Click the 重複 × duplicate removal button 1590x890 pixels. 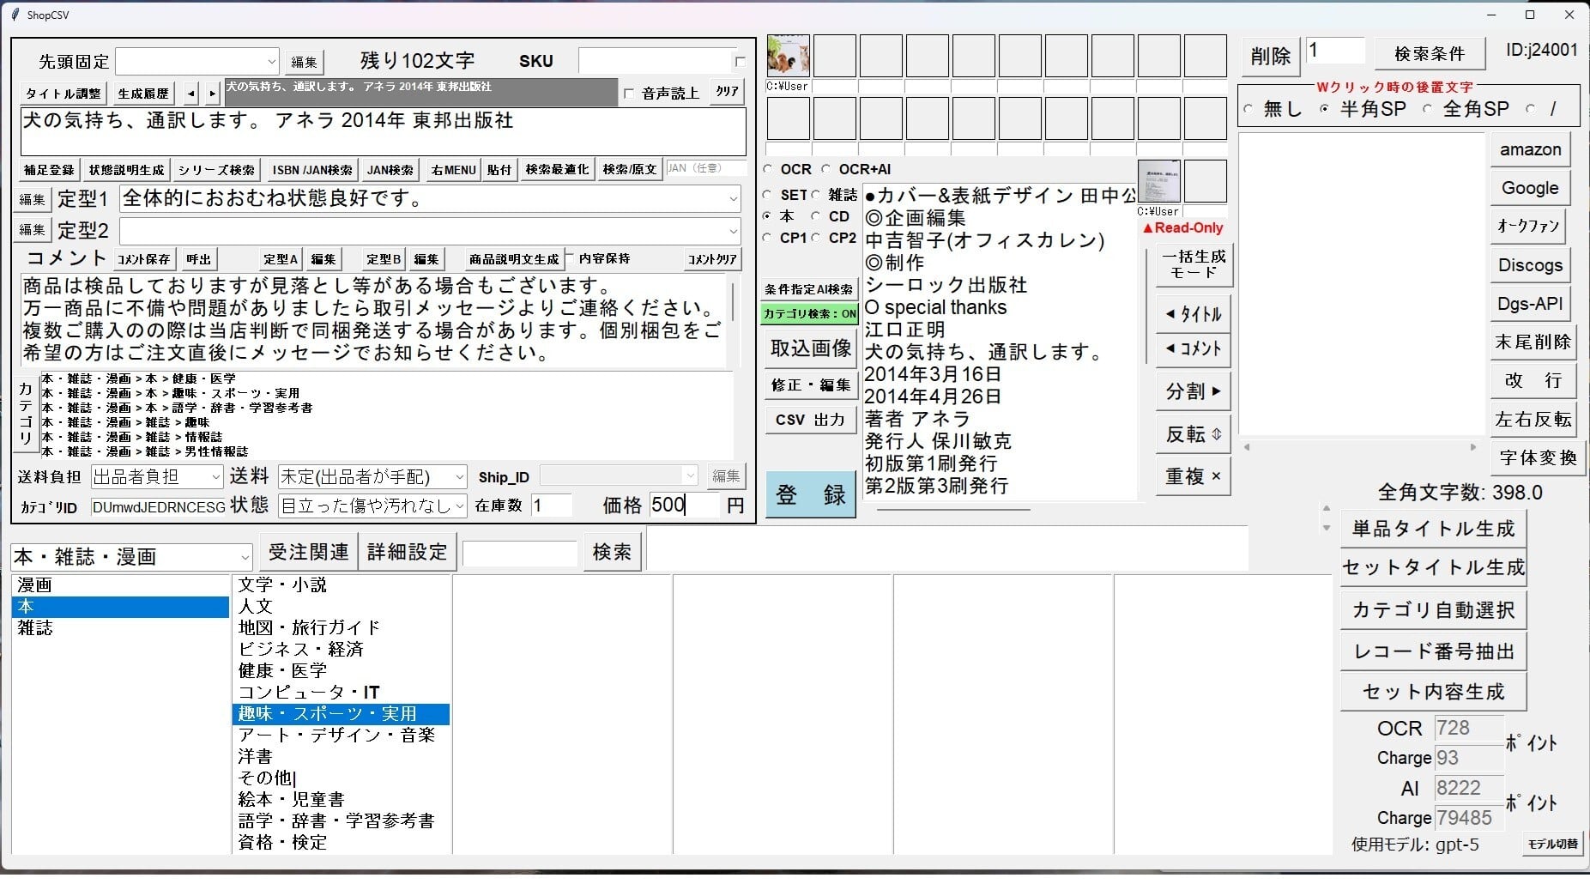[x=1193, y=476]
